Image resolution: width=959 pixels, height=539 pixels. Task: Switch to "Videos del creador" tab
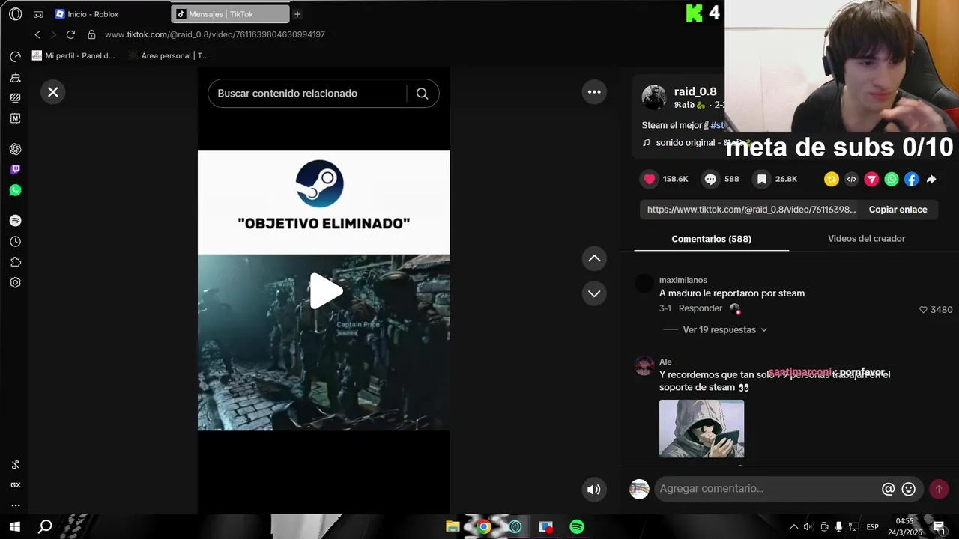click(866, 239)
